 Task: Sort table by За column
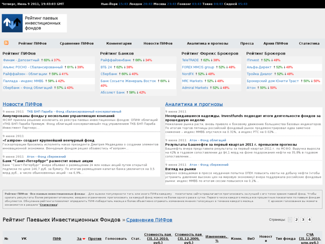pyautogui.click(x=79, y=239)
